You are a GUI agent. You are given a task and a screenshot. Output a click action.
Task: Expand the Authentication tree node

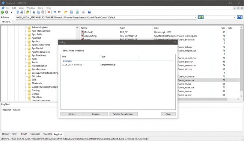(x=26, y=66)
